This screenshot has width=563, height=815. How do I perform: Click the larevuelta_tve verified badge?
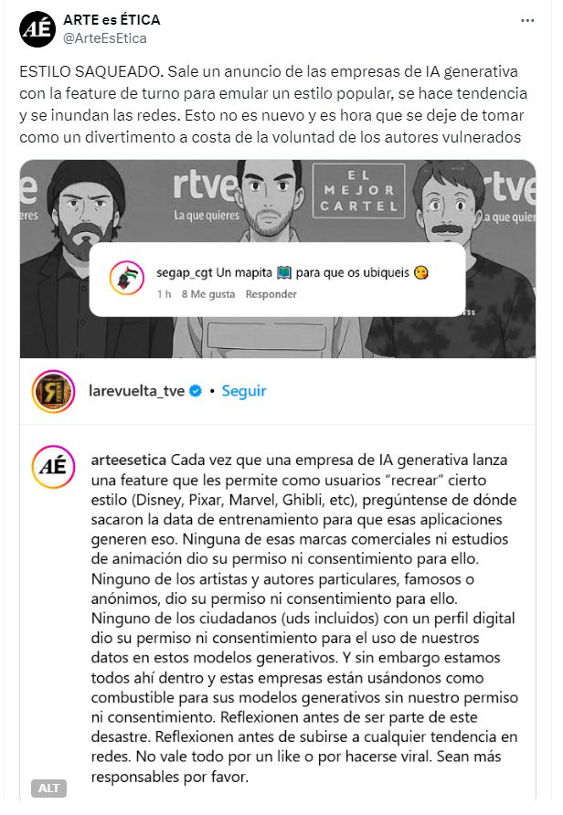pos(196,391)
